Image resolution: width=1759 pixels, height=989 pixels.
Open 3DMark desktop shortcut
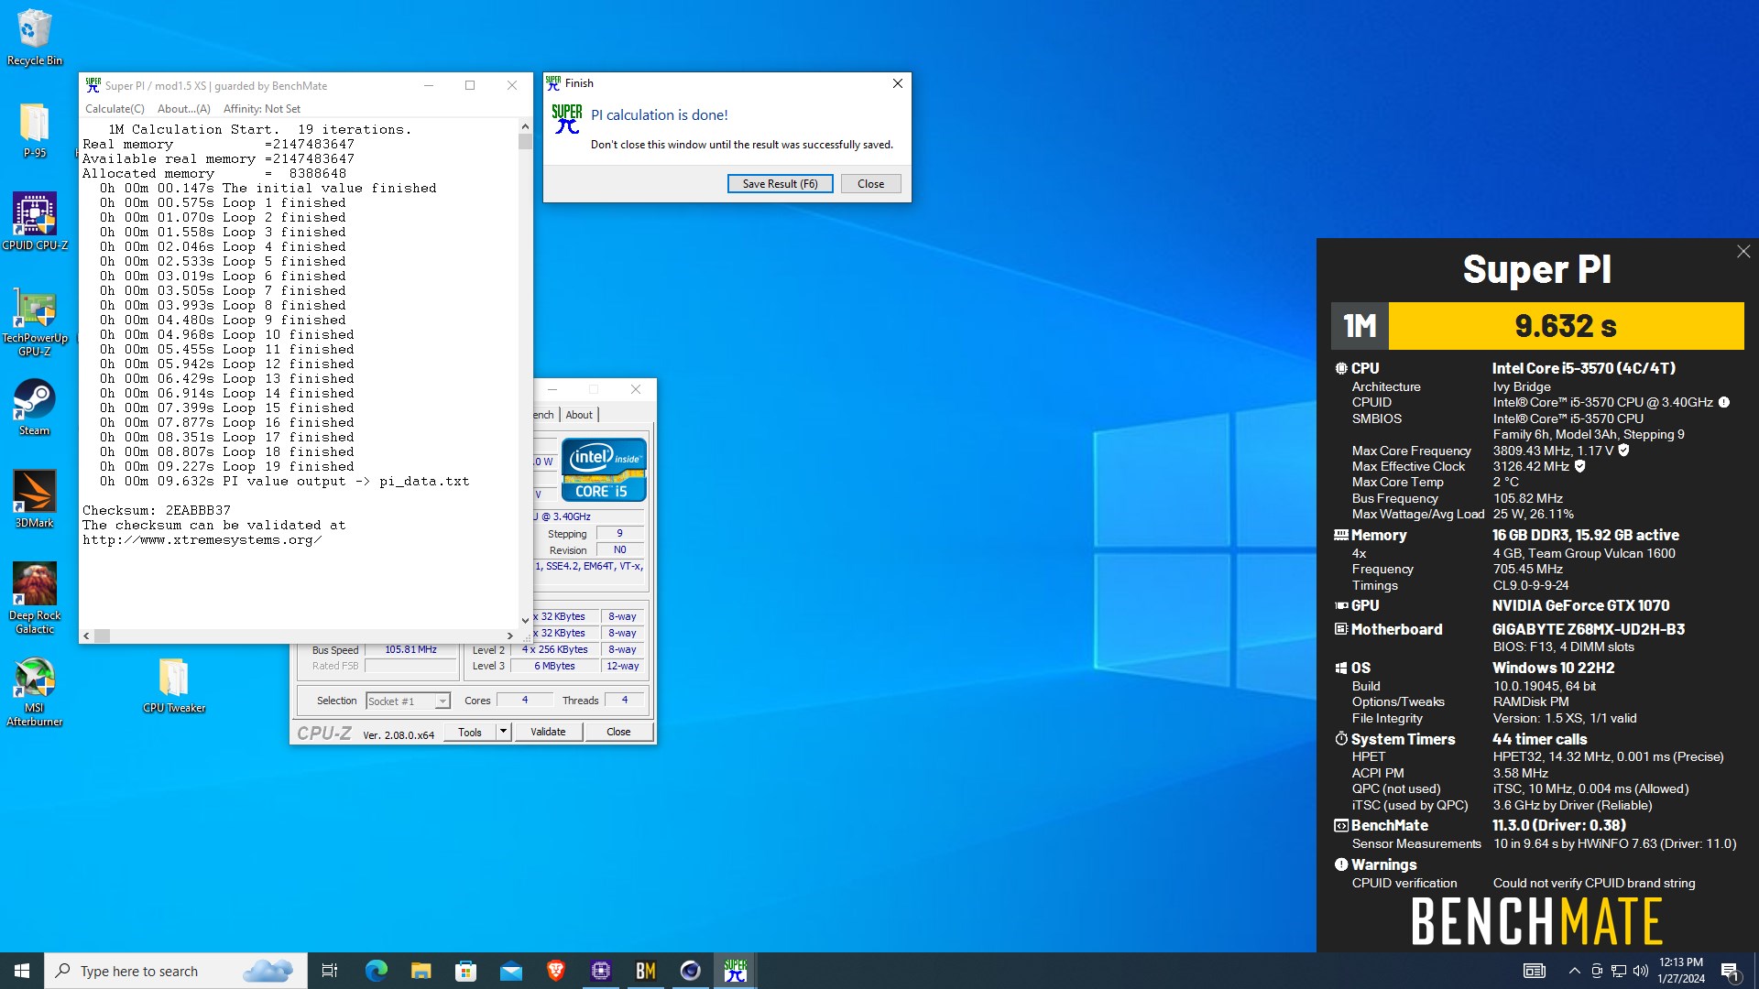(34, 499)
